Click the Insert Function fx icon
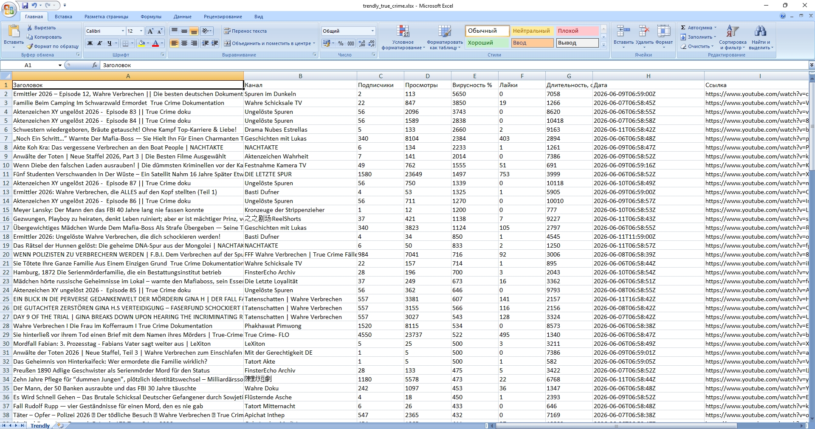The image size is (815, 429). [95, 65]
